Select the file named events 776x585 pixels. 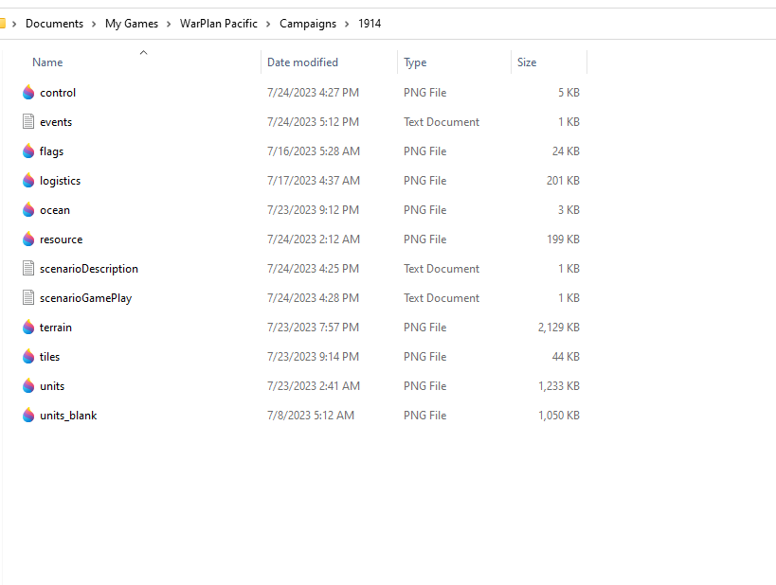[x=56, y=122]
